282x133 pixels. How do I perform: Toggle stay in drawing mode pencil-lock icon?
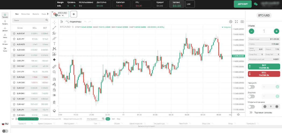point(55,84)
